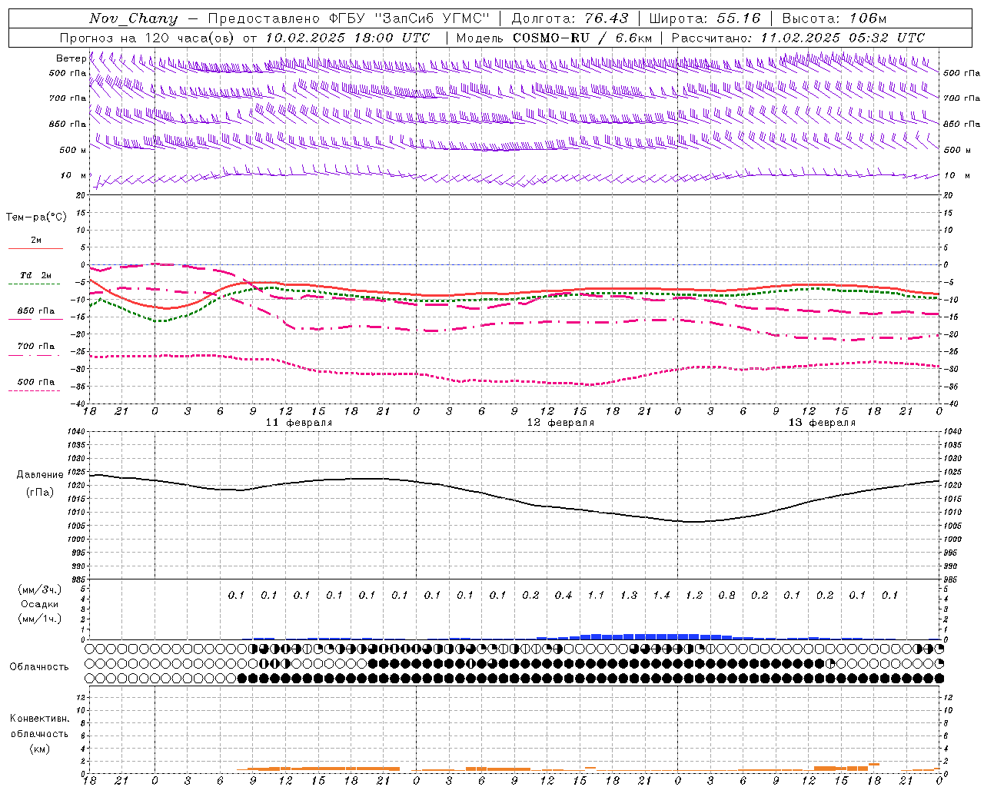The image size is (984, 787).
Task: Click the model name COSMO-RU / 6.6км
Action: [582, 38]
